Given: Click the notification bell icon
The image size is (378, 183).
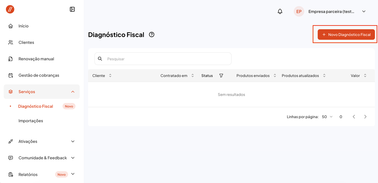Looking at the screenshot, I should click(280, 11).
